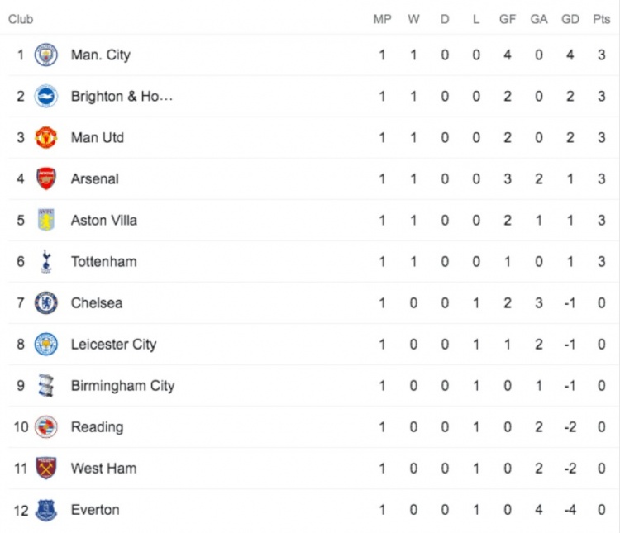The image size is (620, 533).
Task: Open the Man. City team name link
Action: (101, 55)
